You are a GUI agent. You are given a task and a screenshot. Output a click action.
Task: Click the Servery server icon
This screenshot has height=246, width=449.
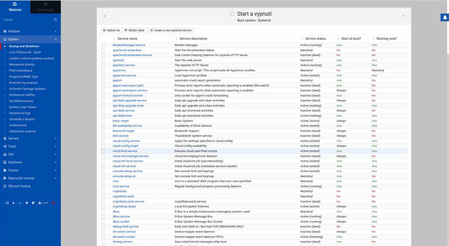[5, 139]
